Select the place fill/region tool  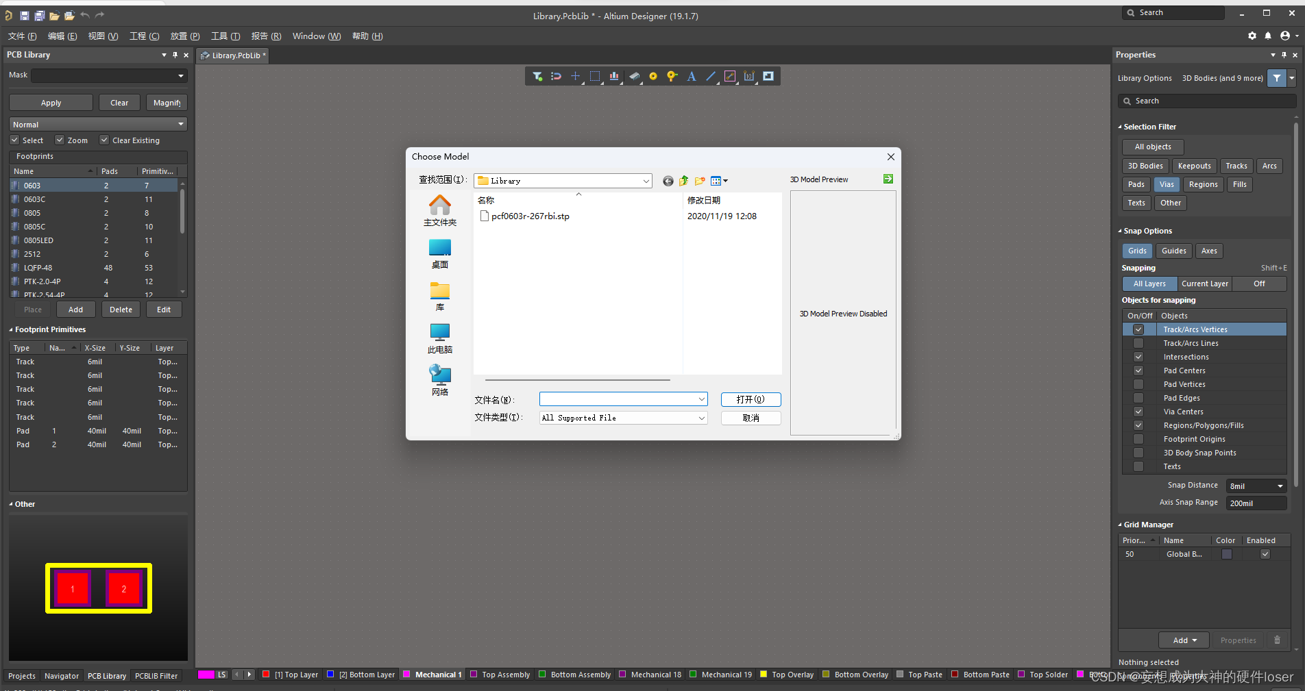(768, 76)
